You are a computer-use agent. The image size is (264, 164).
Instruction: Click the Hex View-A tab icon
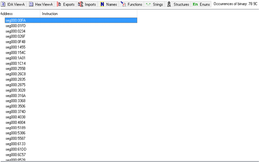(31, 4)
